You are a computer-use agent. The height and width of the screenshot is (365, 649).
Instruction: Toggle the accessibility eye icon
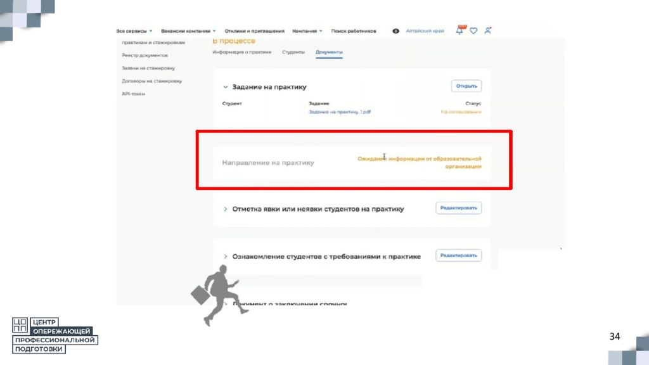(395, 31)
